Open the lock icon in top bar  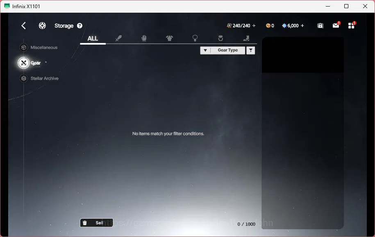click(320, 25)
